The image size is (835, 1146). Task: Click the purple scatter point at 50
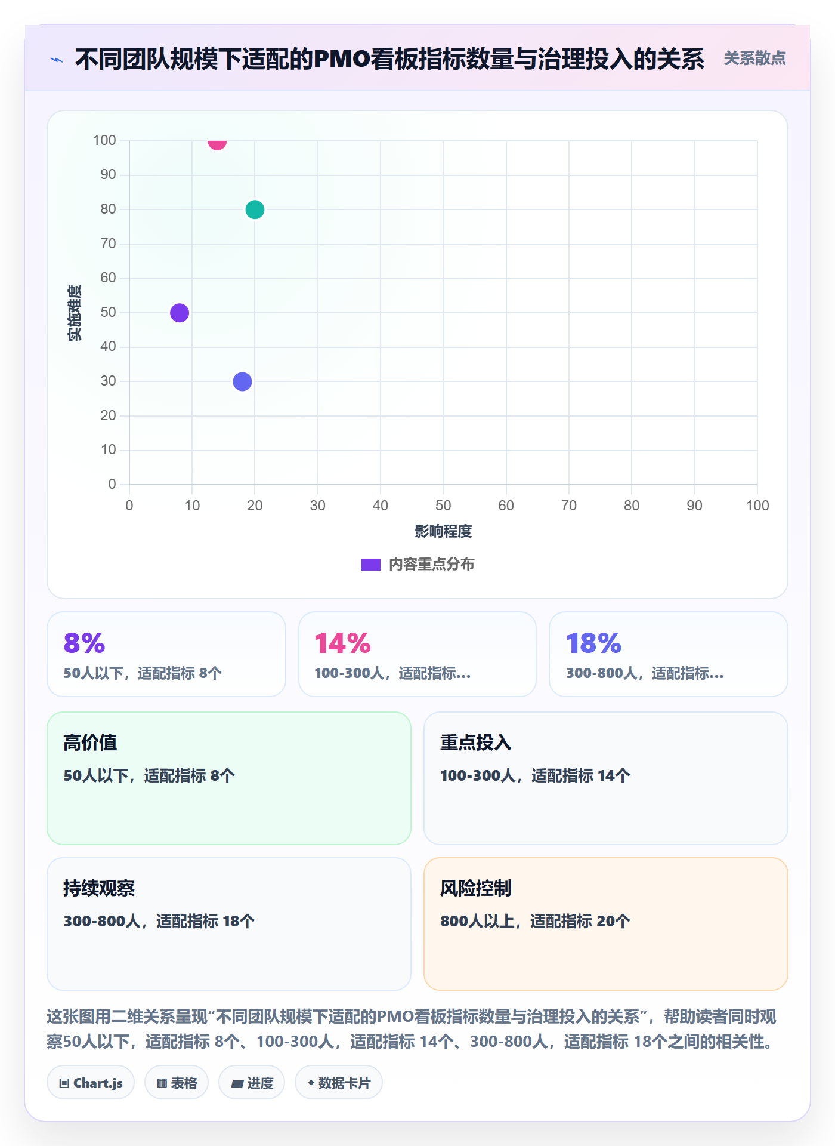coord(180,313)
